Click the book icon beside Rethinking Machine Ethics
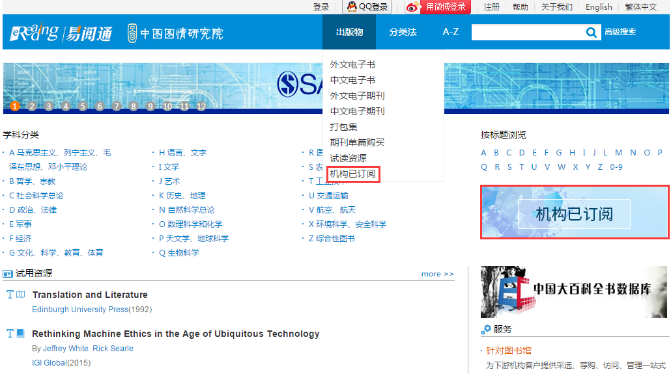 (20, 334)
